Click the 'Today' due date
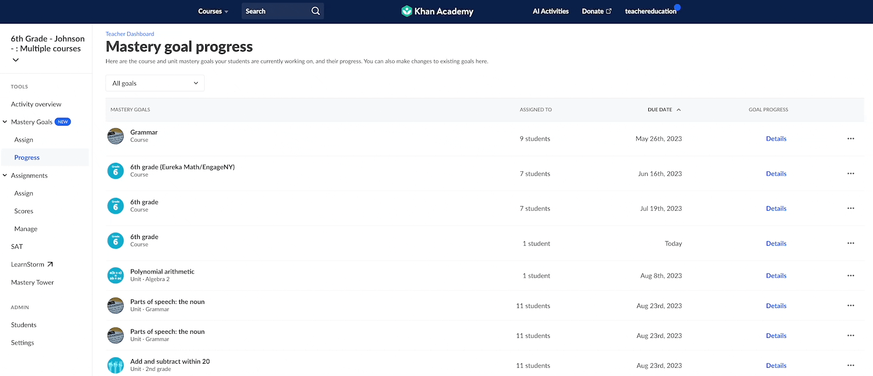Viewport: 873px width, 376px height. [x=673, y=244]
